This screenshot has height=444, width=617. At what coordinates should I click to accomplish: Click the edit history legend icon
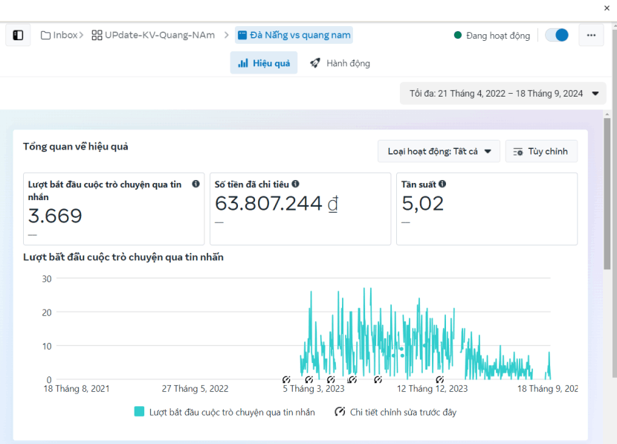coord(340,412)
